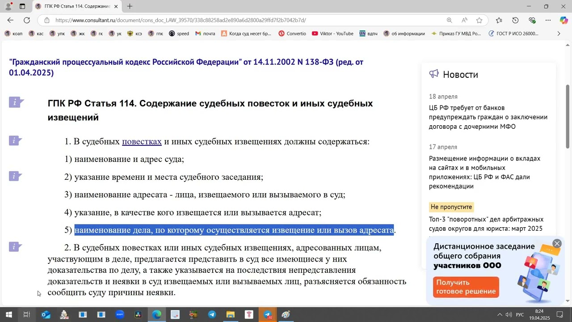Viewport: 572px width, 322px height.
Task: Open the tab actions menu icon
Action: pyautogui.click(x=22, y=6)
